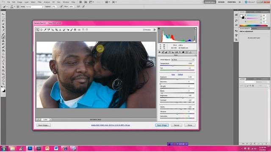Toggle highlight clipping warning on histogram
This screenshot has width=271, height=152.
tap(196, 29)
